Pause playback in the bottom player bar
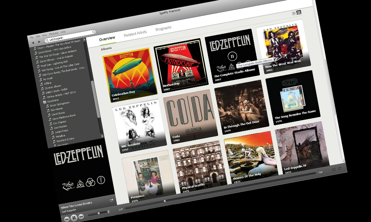The width and height of the screenshot is (371, 222). pos(74,218)
